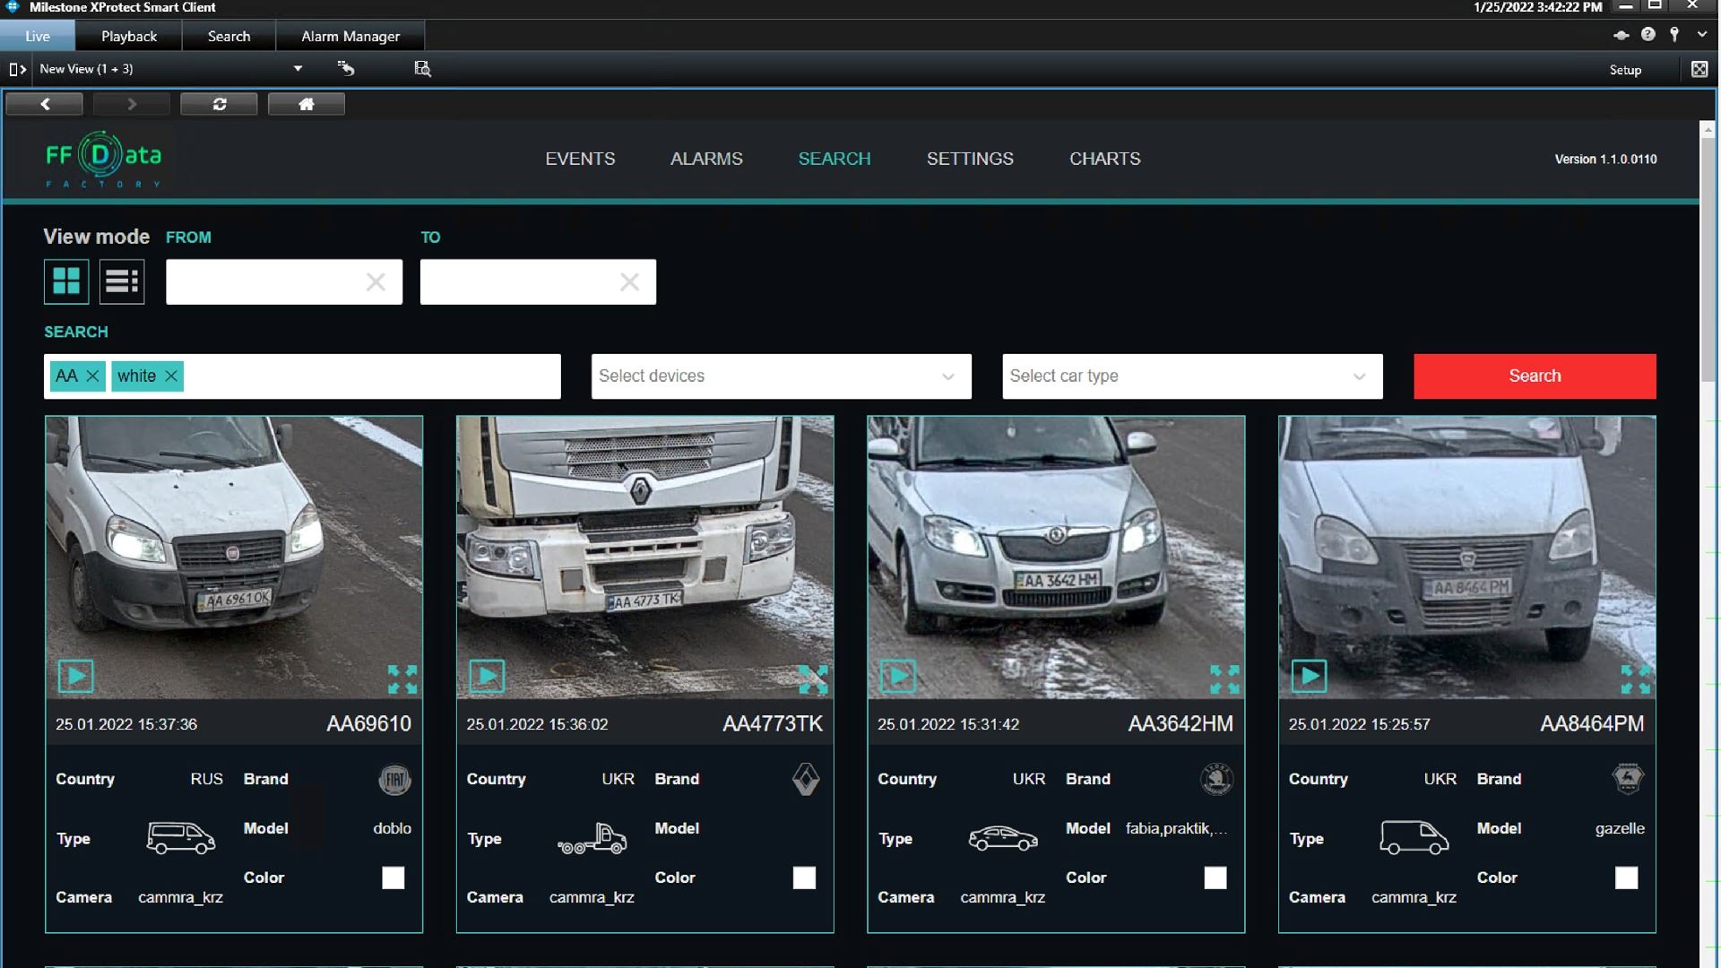Screen dimensions: 1721x968
Task: Remove the AA search tag
Action: pos(92,376)
